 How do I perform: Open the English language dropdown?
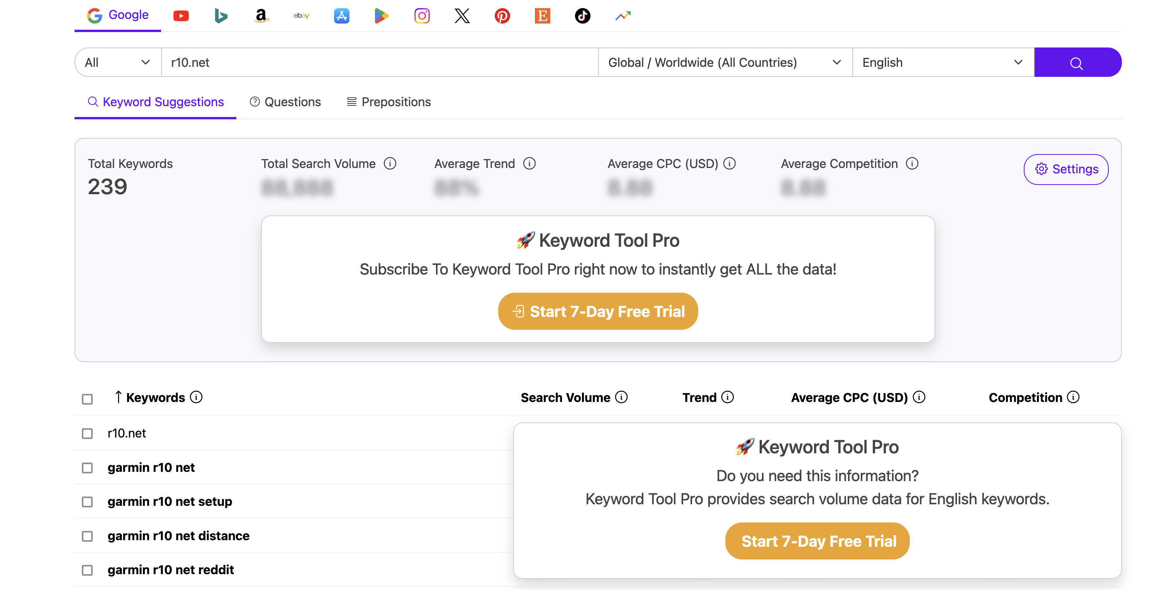tap(943, 63)
